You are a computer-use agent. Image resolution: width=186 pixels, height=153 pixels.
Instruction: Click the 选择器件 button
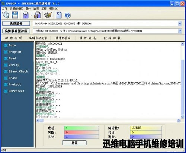coord(16,23)
